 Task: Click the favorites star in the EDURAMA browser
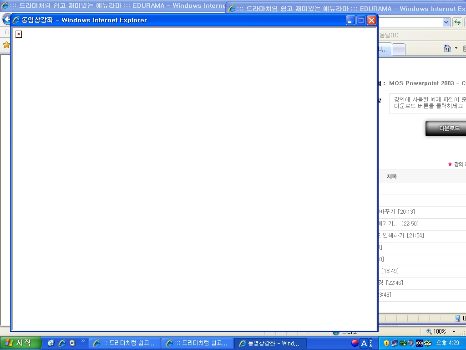6,45
